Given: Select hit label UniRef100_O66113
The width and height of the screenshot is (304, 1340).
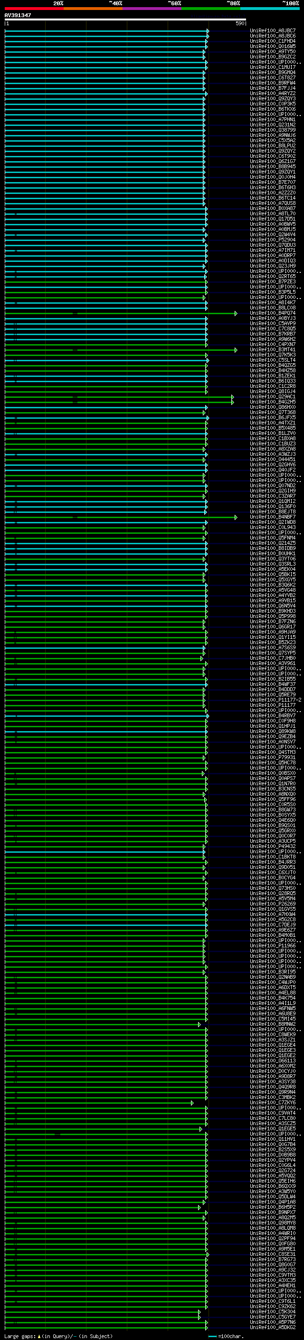Looking at the screenshot, I should (273, 1061).
